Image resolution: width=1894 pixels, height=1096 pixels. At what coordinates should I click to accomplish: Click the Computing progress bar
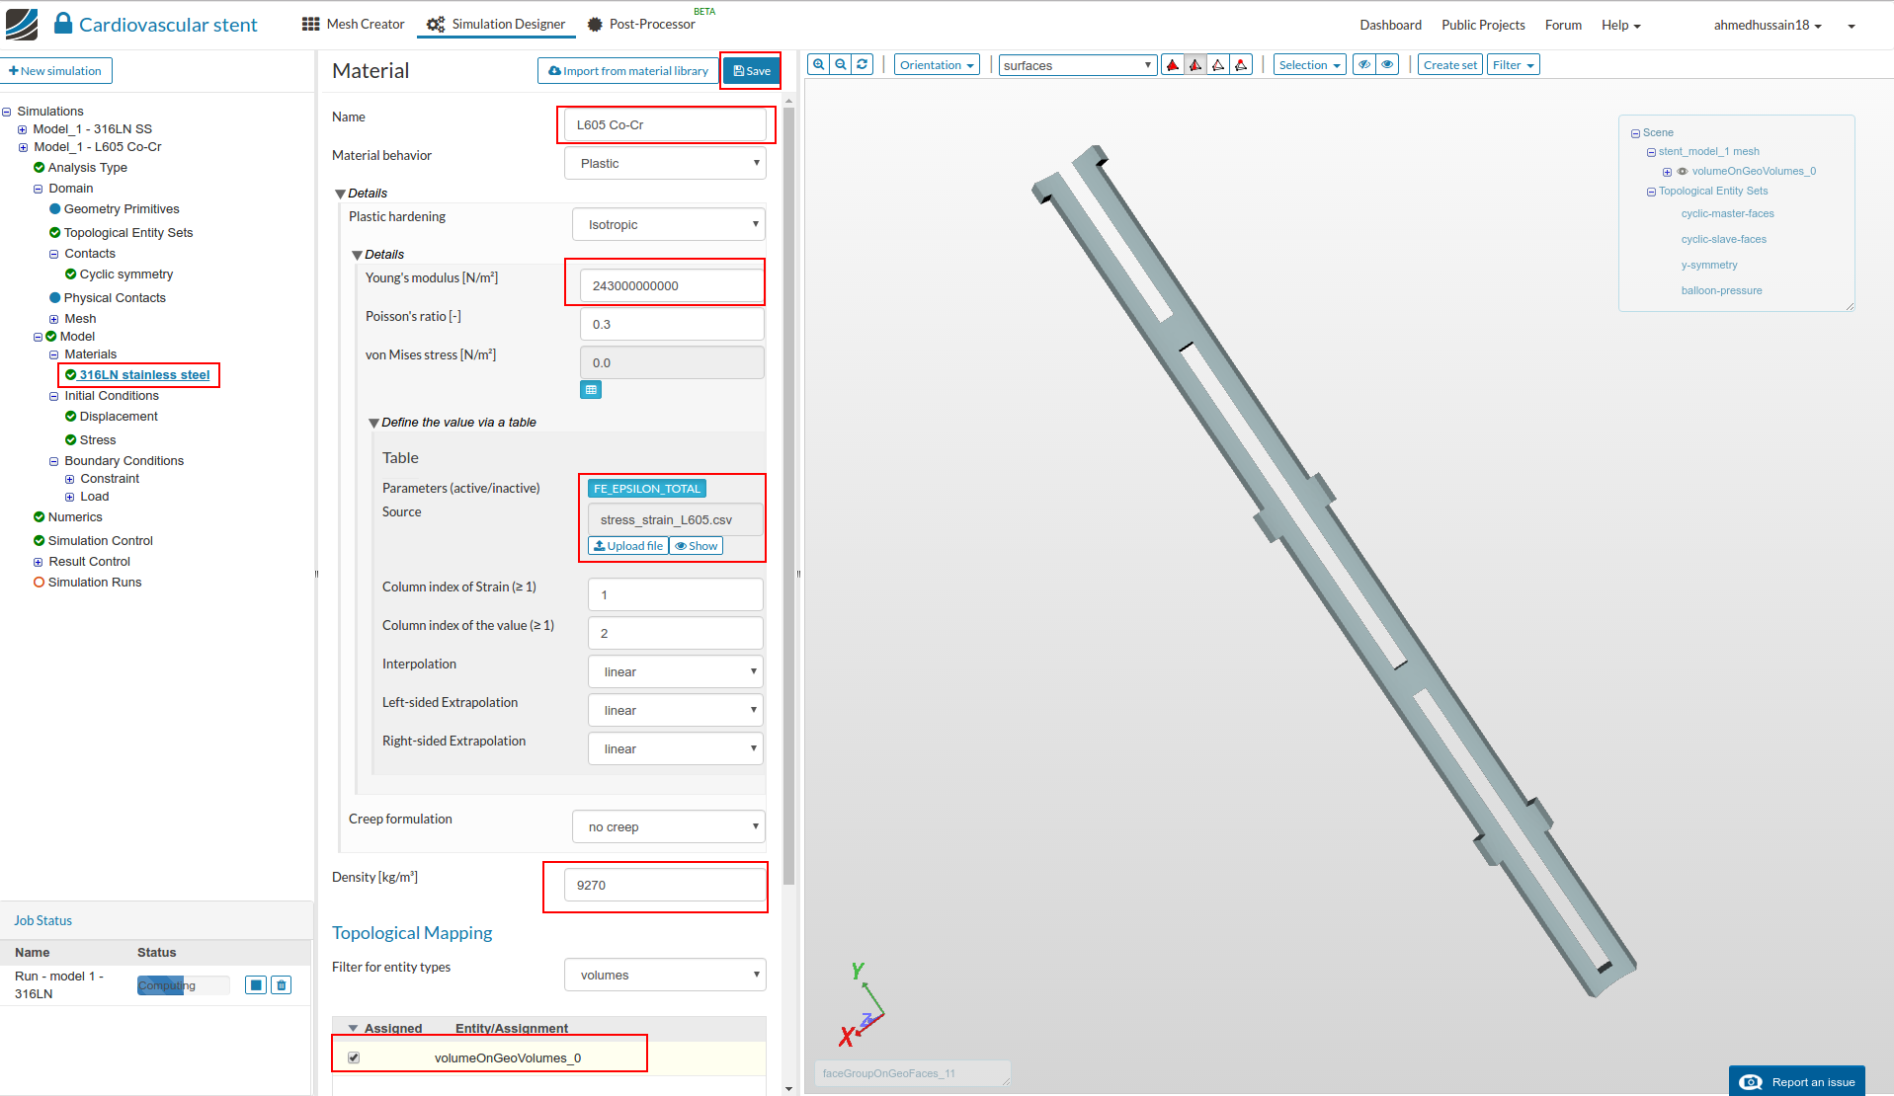point(184,985)
